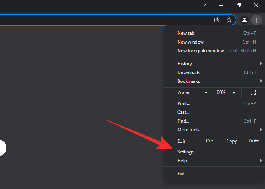This screenshot has height=189, width=265.
Task: Open the Downloads menu entry
Action: click(189, 73)
